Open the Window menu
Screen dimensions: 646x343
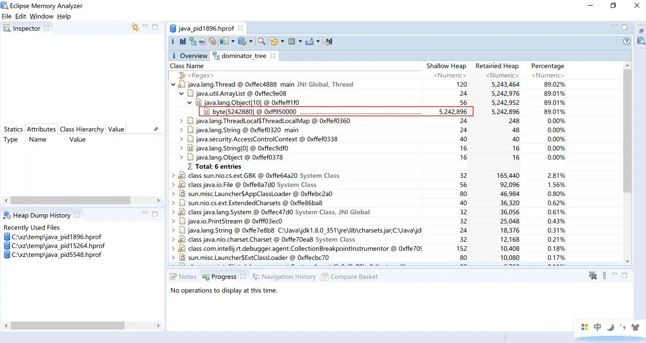tap(42, 16)
